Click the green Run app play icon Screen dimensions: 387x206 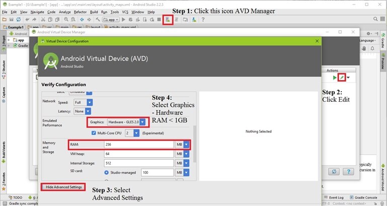coord(124,20)
